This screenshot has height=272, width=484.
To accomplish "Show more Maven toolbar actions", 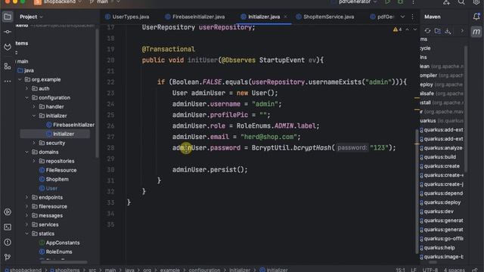I will point(462,31).
